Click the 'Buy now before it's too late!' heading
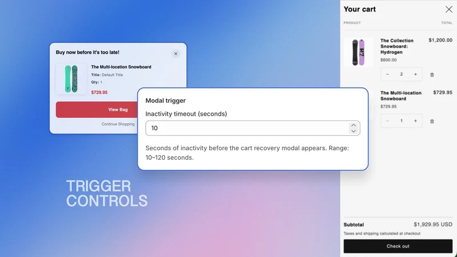Image resolution: width=457 pixels, height=257 pixels. [87, 53]
